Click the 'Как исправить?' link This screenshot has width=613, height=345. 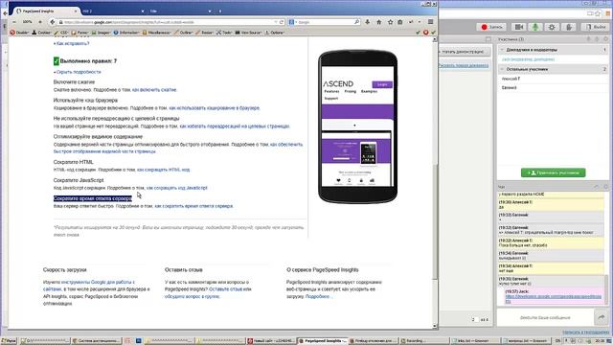point(73,43)
